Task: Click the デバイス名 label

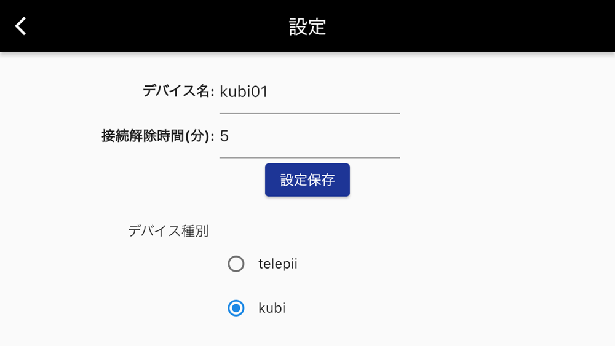Action: 178,92
